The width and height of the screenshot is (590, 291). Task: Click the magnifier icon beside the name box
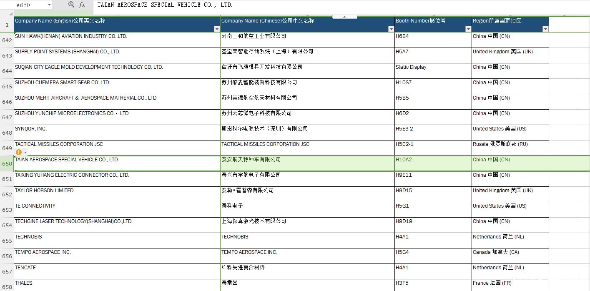click(x=71, y=5)
